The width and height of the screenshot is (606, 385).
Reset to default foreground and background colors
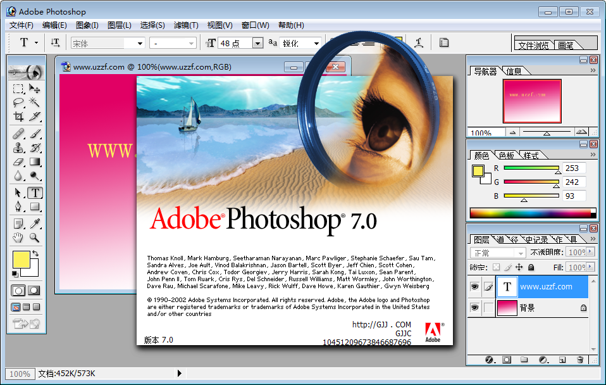[x=15, y=274]
